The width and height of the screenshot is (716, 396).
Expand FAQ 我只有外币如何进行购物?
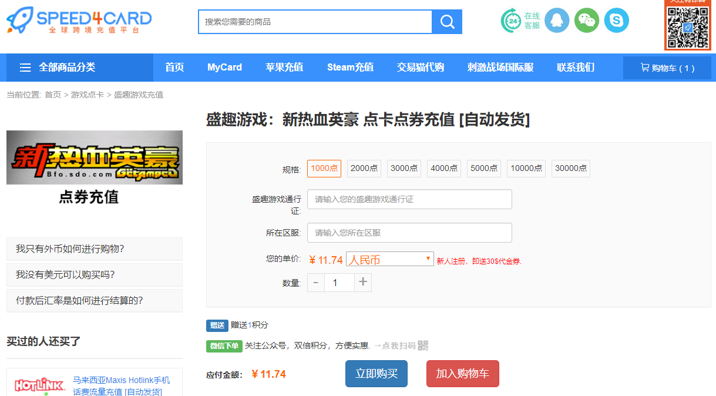95,249
